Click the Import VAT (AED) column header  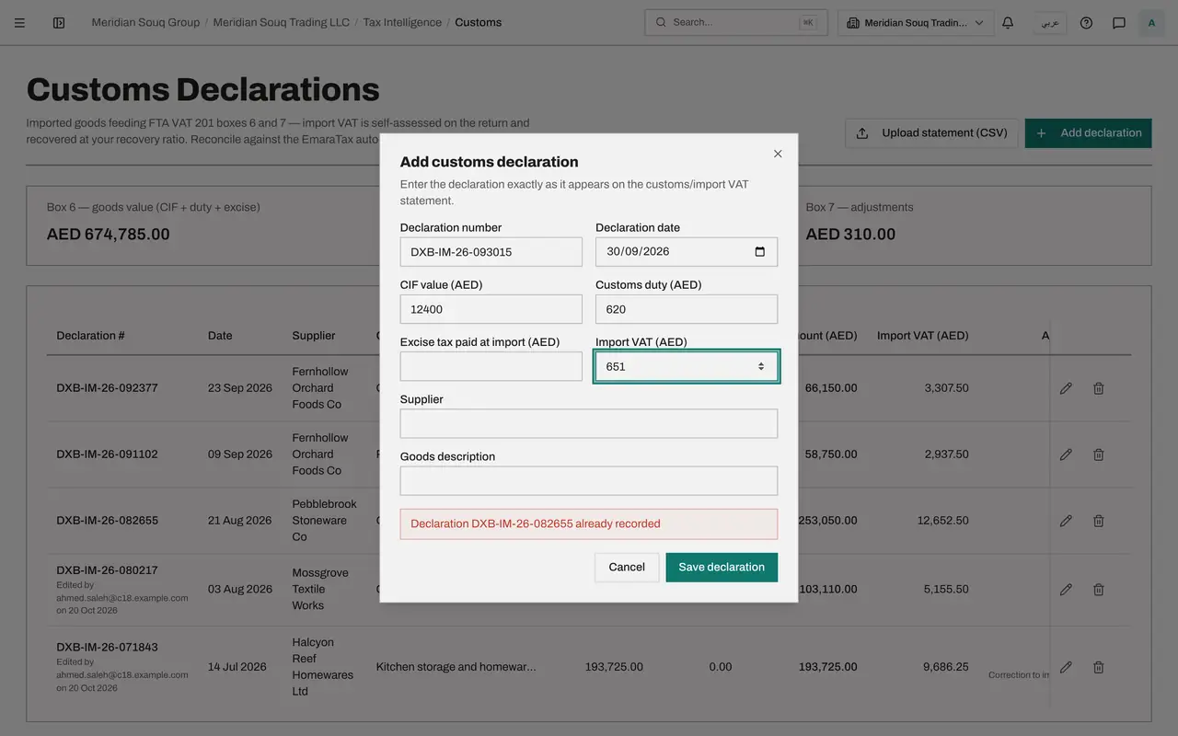922,336
